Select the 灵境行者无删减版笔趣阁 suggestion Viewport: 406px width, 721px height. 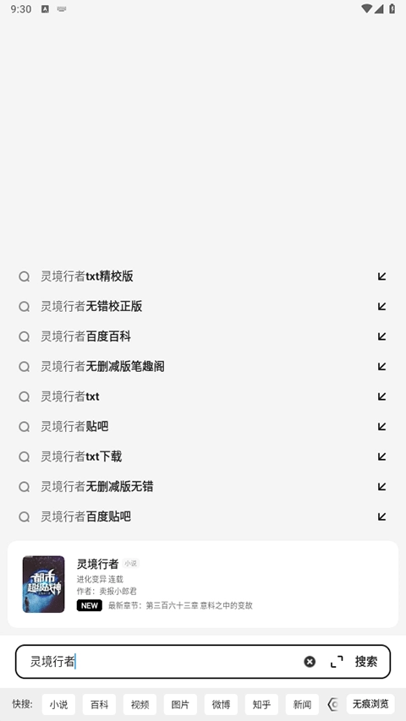[x=202, y=367]
